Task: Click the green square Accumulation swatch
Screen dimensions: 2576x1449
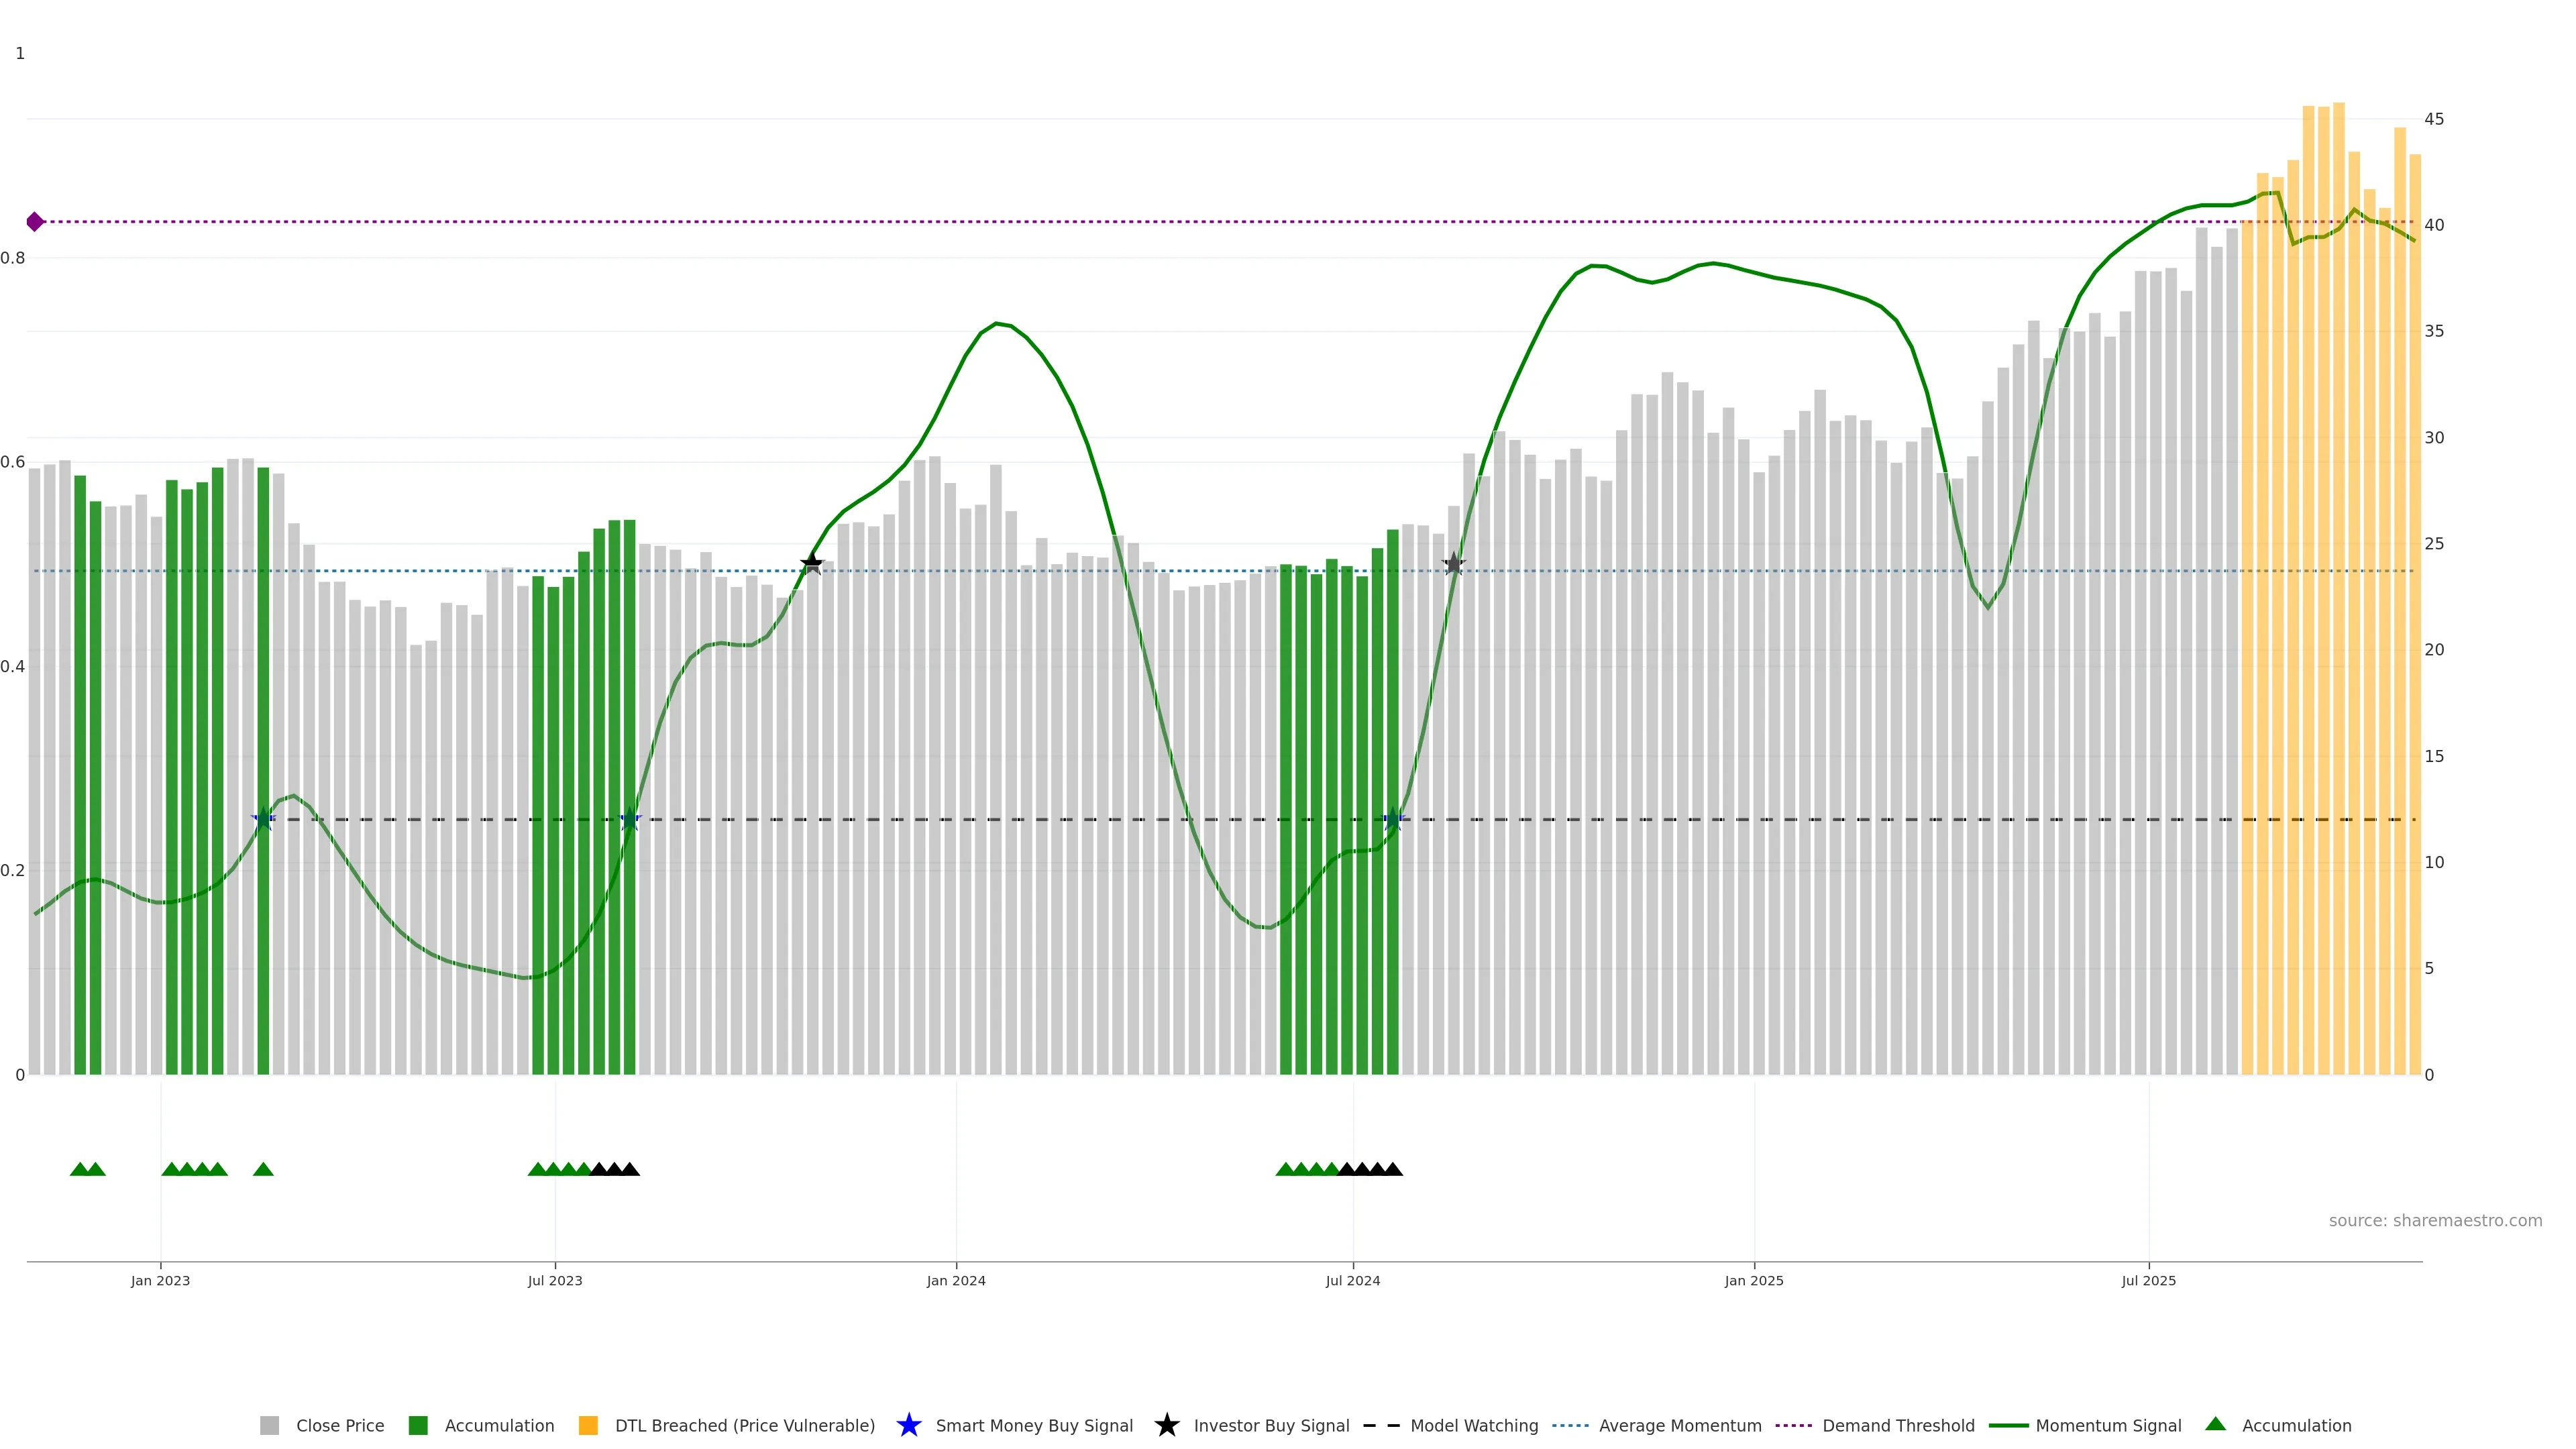Action: pyautogui.click(x=418, y=1425)
